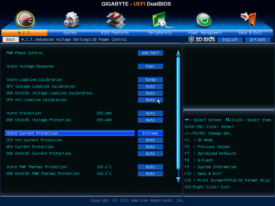The width and height of the screenshot is (275, 206).
Task: Click the English language button
Action: click(x=230, y=39)
